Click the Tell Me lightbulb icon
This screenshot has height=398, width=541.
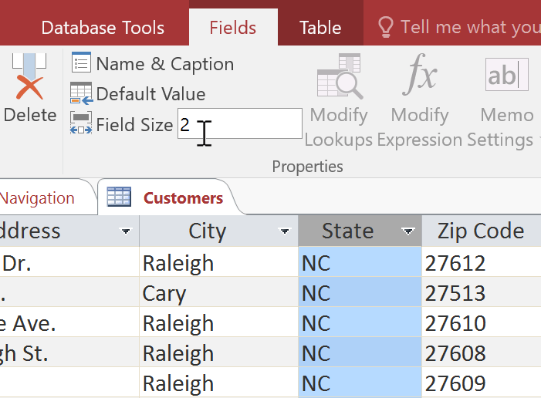click(x=386, y=28)
